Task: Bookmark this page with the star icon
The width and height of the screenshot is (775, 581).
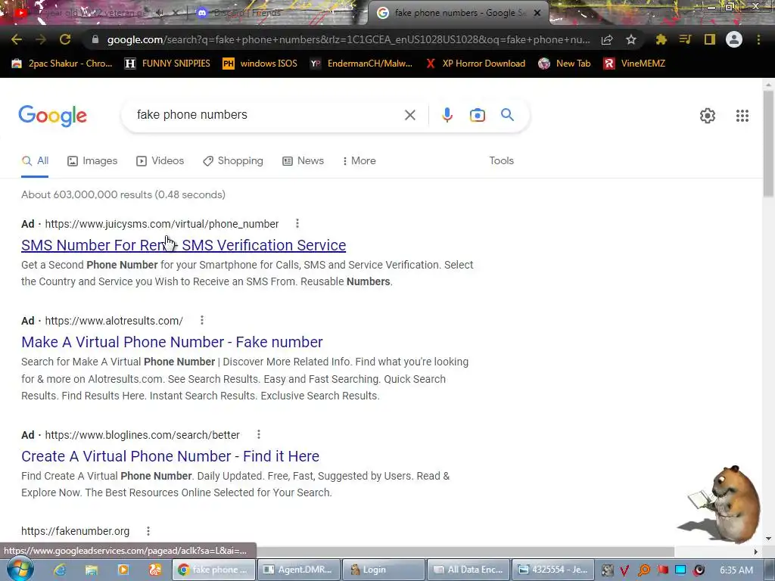Action: tap(631, 39)
